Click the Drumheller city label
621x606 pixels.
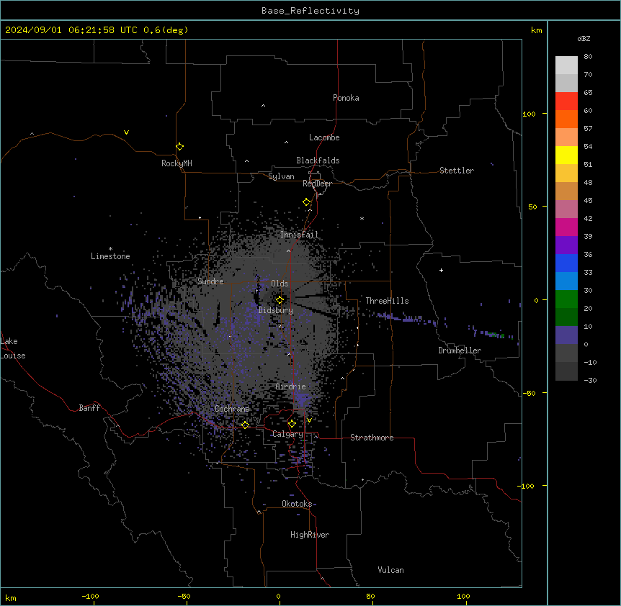[460, 351]
